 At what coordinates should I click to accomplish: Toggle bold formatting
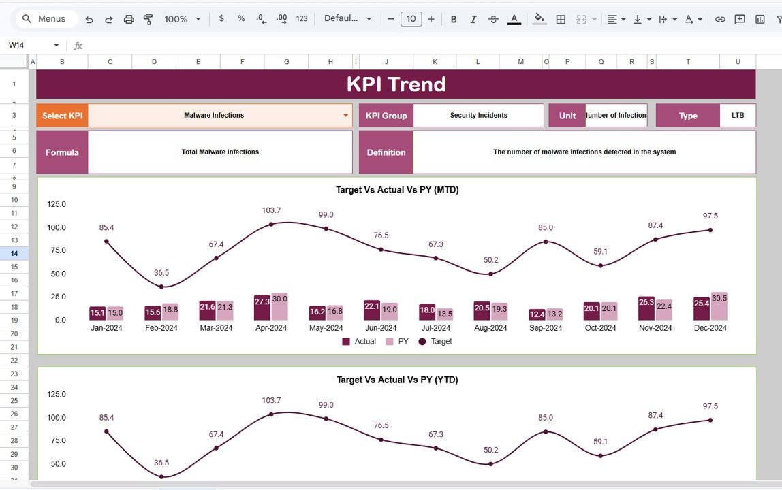453,19
